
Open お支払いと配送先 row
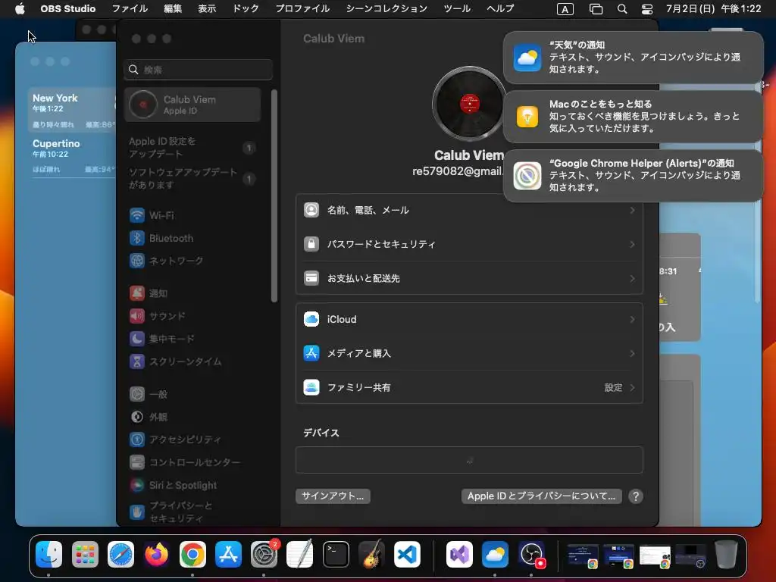pyautogui.click(x=469, y=278)
